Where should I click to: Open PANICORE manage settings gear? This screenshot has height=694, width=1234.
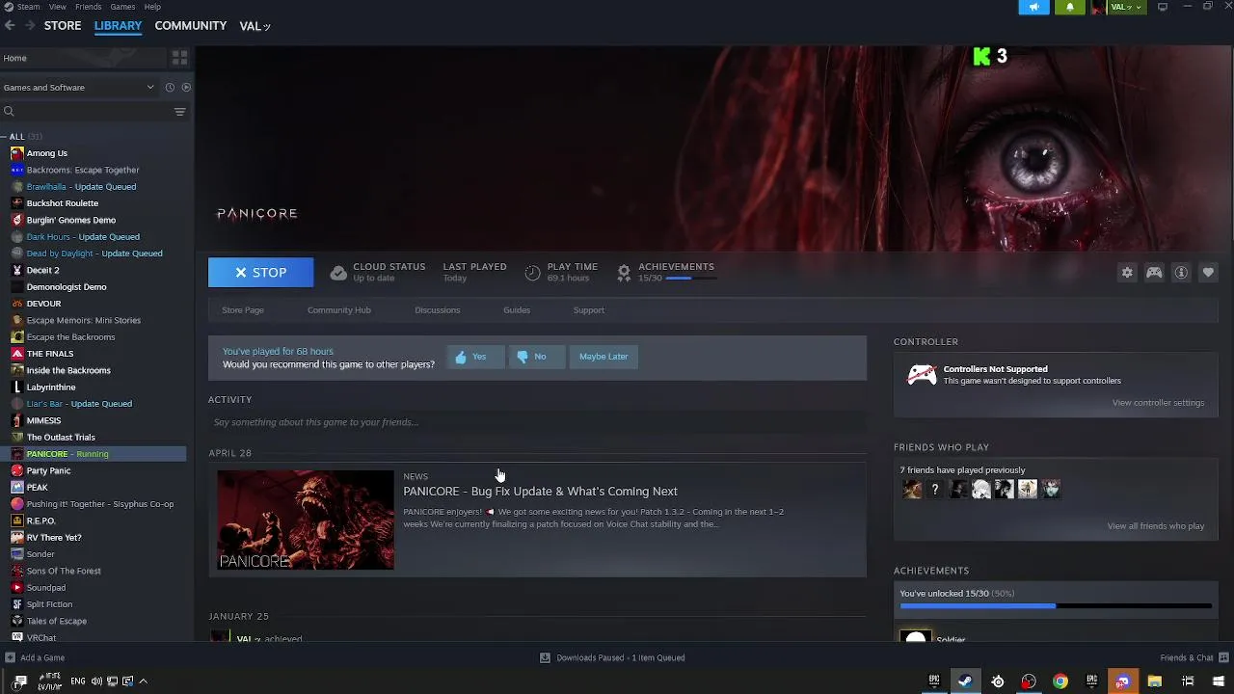(x=1127, y=273)
